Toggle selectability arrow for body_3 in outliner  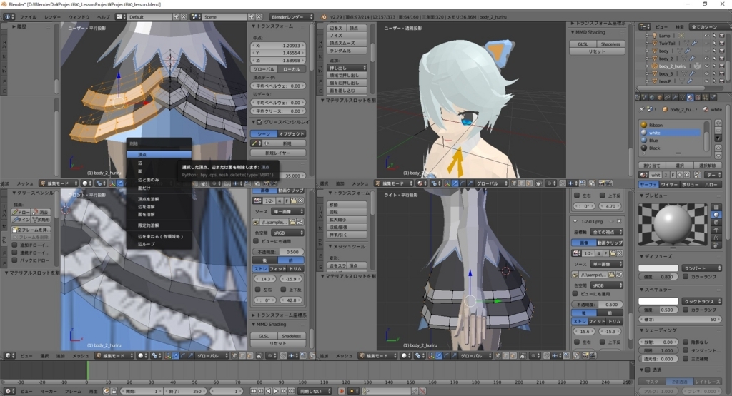pos(714,73)
